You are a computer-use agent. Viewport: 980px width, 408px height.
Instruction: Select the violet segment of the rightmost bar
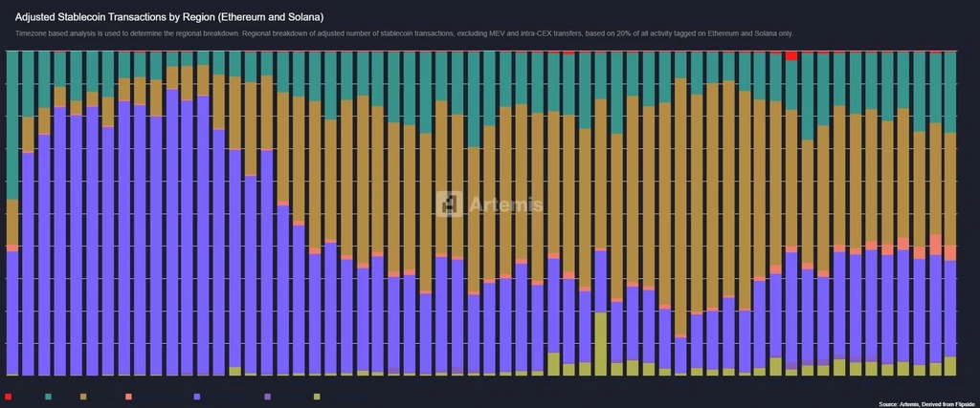coord(950,309)
